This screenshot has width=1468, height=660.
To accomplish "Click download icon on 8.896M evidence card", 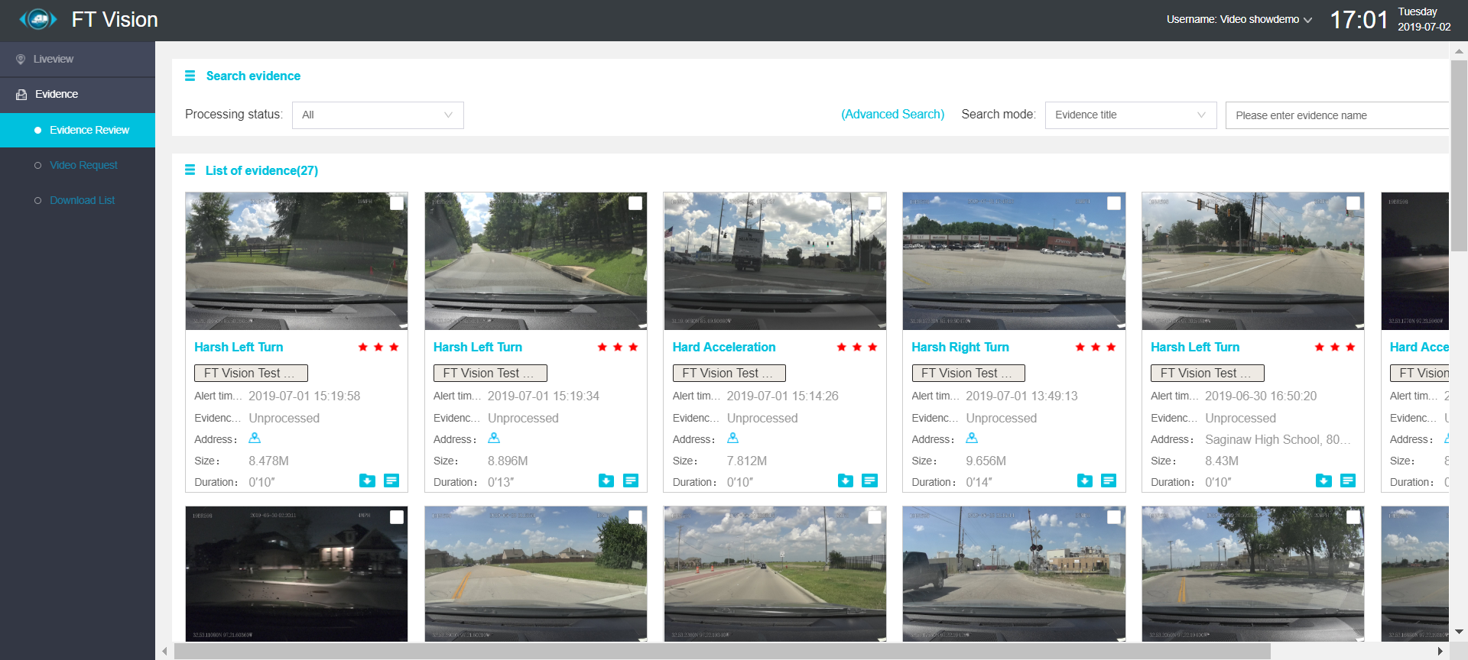I will point(606,480).
